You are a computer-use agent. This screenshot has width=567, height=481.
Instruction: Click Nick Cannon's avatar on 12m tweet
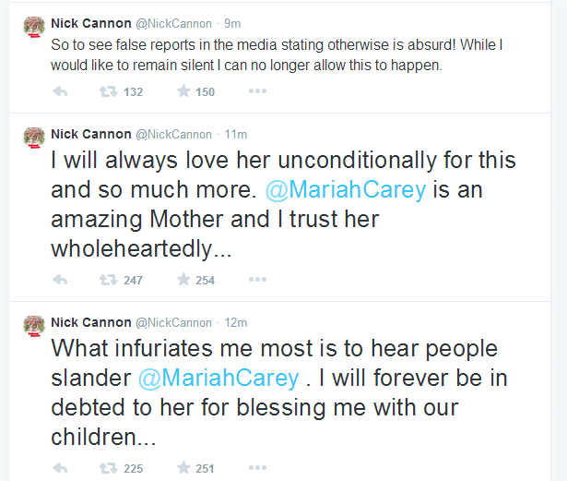pyautogui.click(x=34, y=327)
